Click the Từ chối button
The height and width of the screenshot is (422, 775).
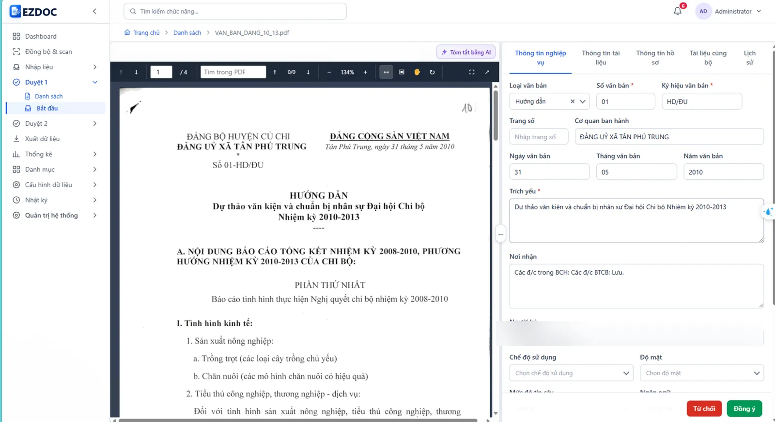pyautogui.click(x=704, y=408)
